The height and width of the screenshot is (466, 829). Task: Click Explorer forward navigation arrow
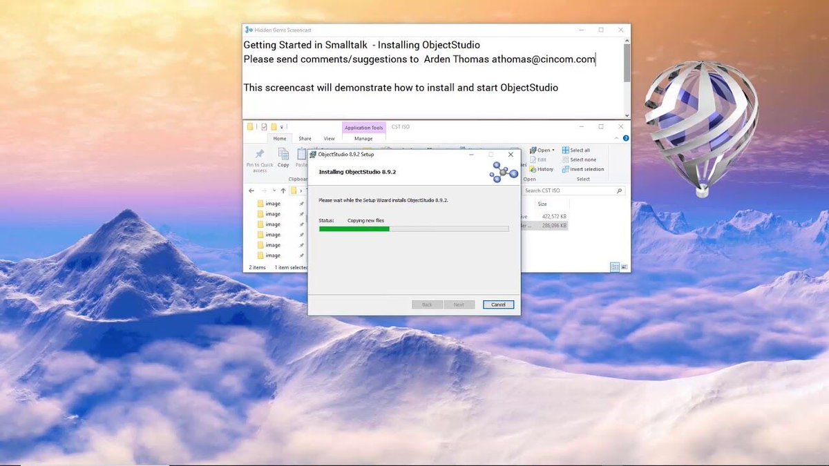click(264, 191)
